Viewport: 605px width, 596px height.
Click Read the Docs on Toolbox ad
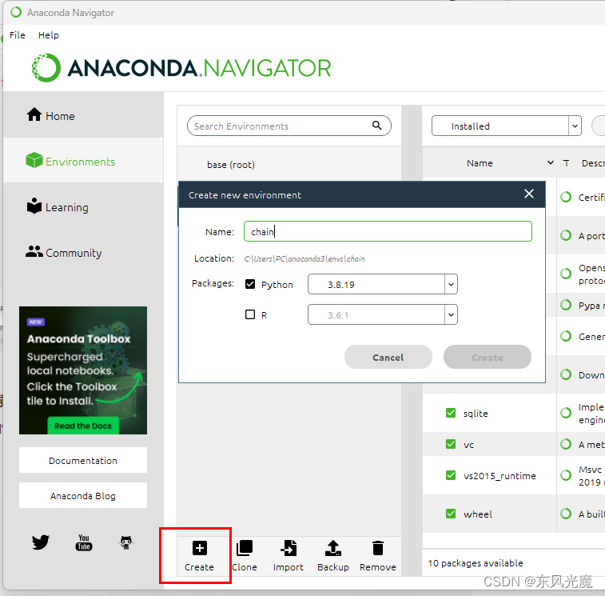(x=83, y=426)
